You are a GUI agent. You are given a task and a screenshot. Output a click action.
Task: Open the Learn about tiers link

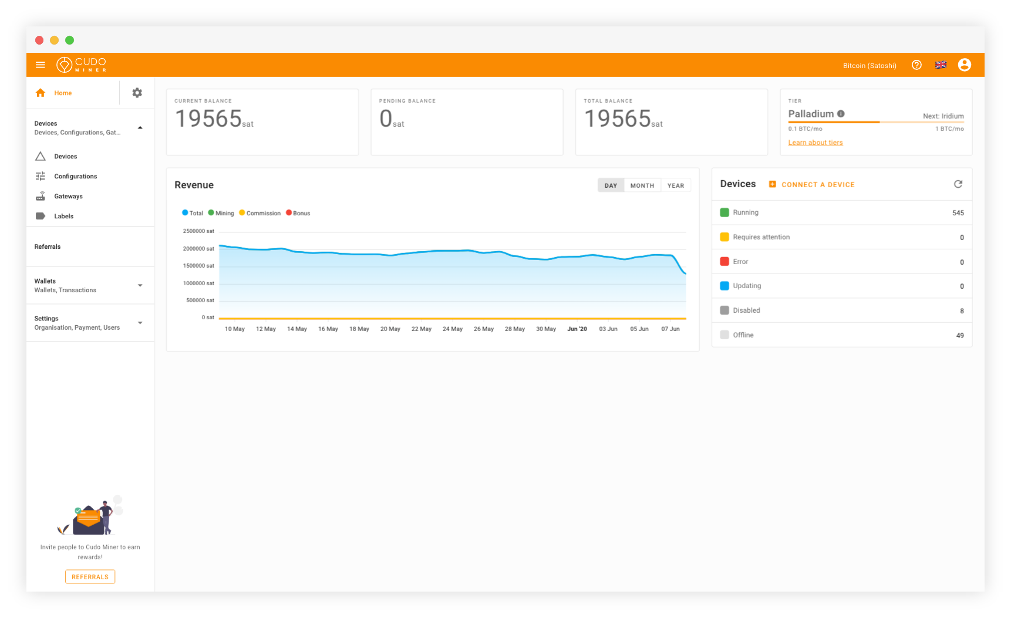click(815, 142)
